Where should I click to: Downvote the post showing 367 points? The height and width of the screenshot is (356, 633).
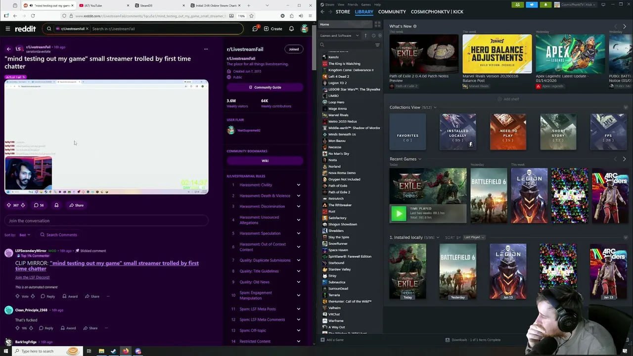[23, 205]
